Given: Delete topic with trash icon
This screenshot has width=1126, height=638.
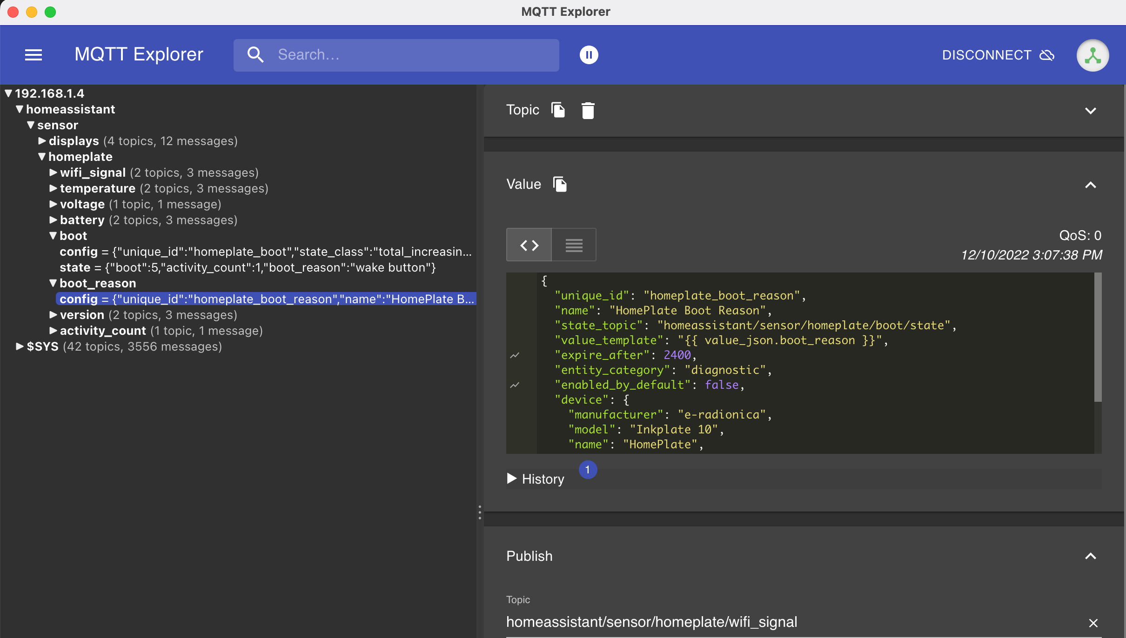Looking at the screenshot, I should point(588,111).
